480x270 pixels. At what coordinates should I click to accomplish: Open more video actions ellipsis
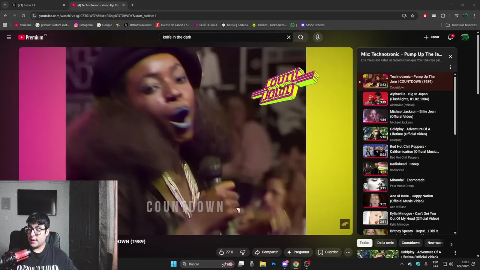coord(348,252)
